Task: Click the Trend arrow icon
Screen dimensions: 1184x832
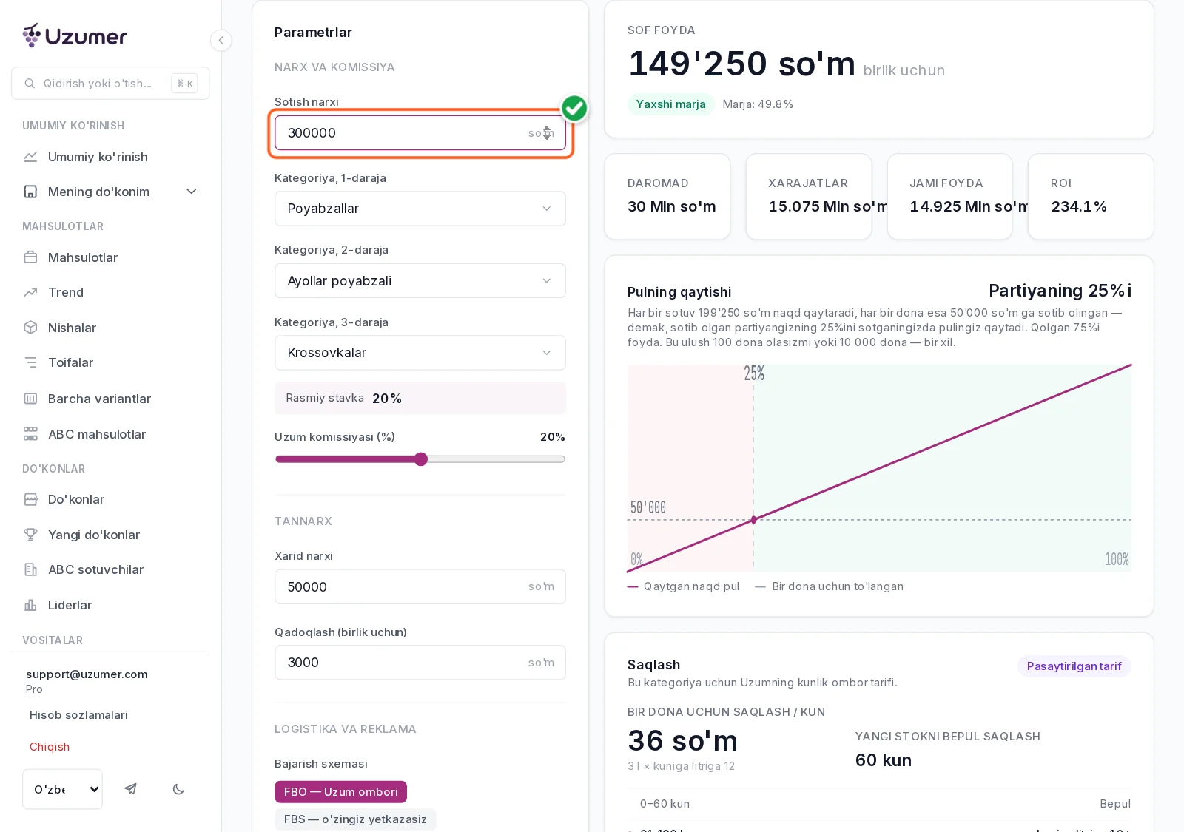Action: tap(30, 292)
